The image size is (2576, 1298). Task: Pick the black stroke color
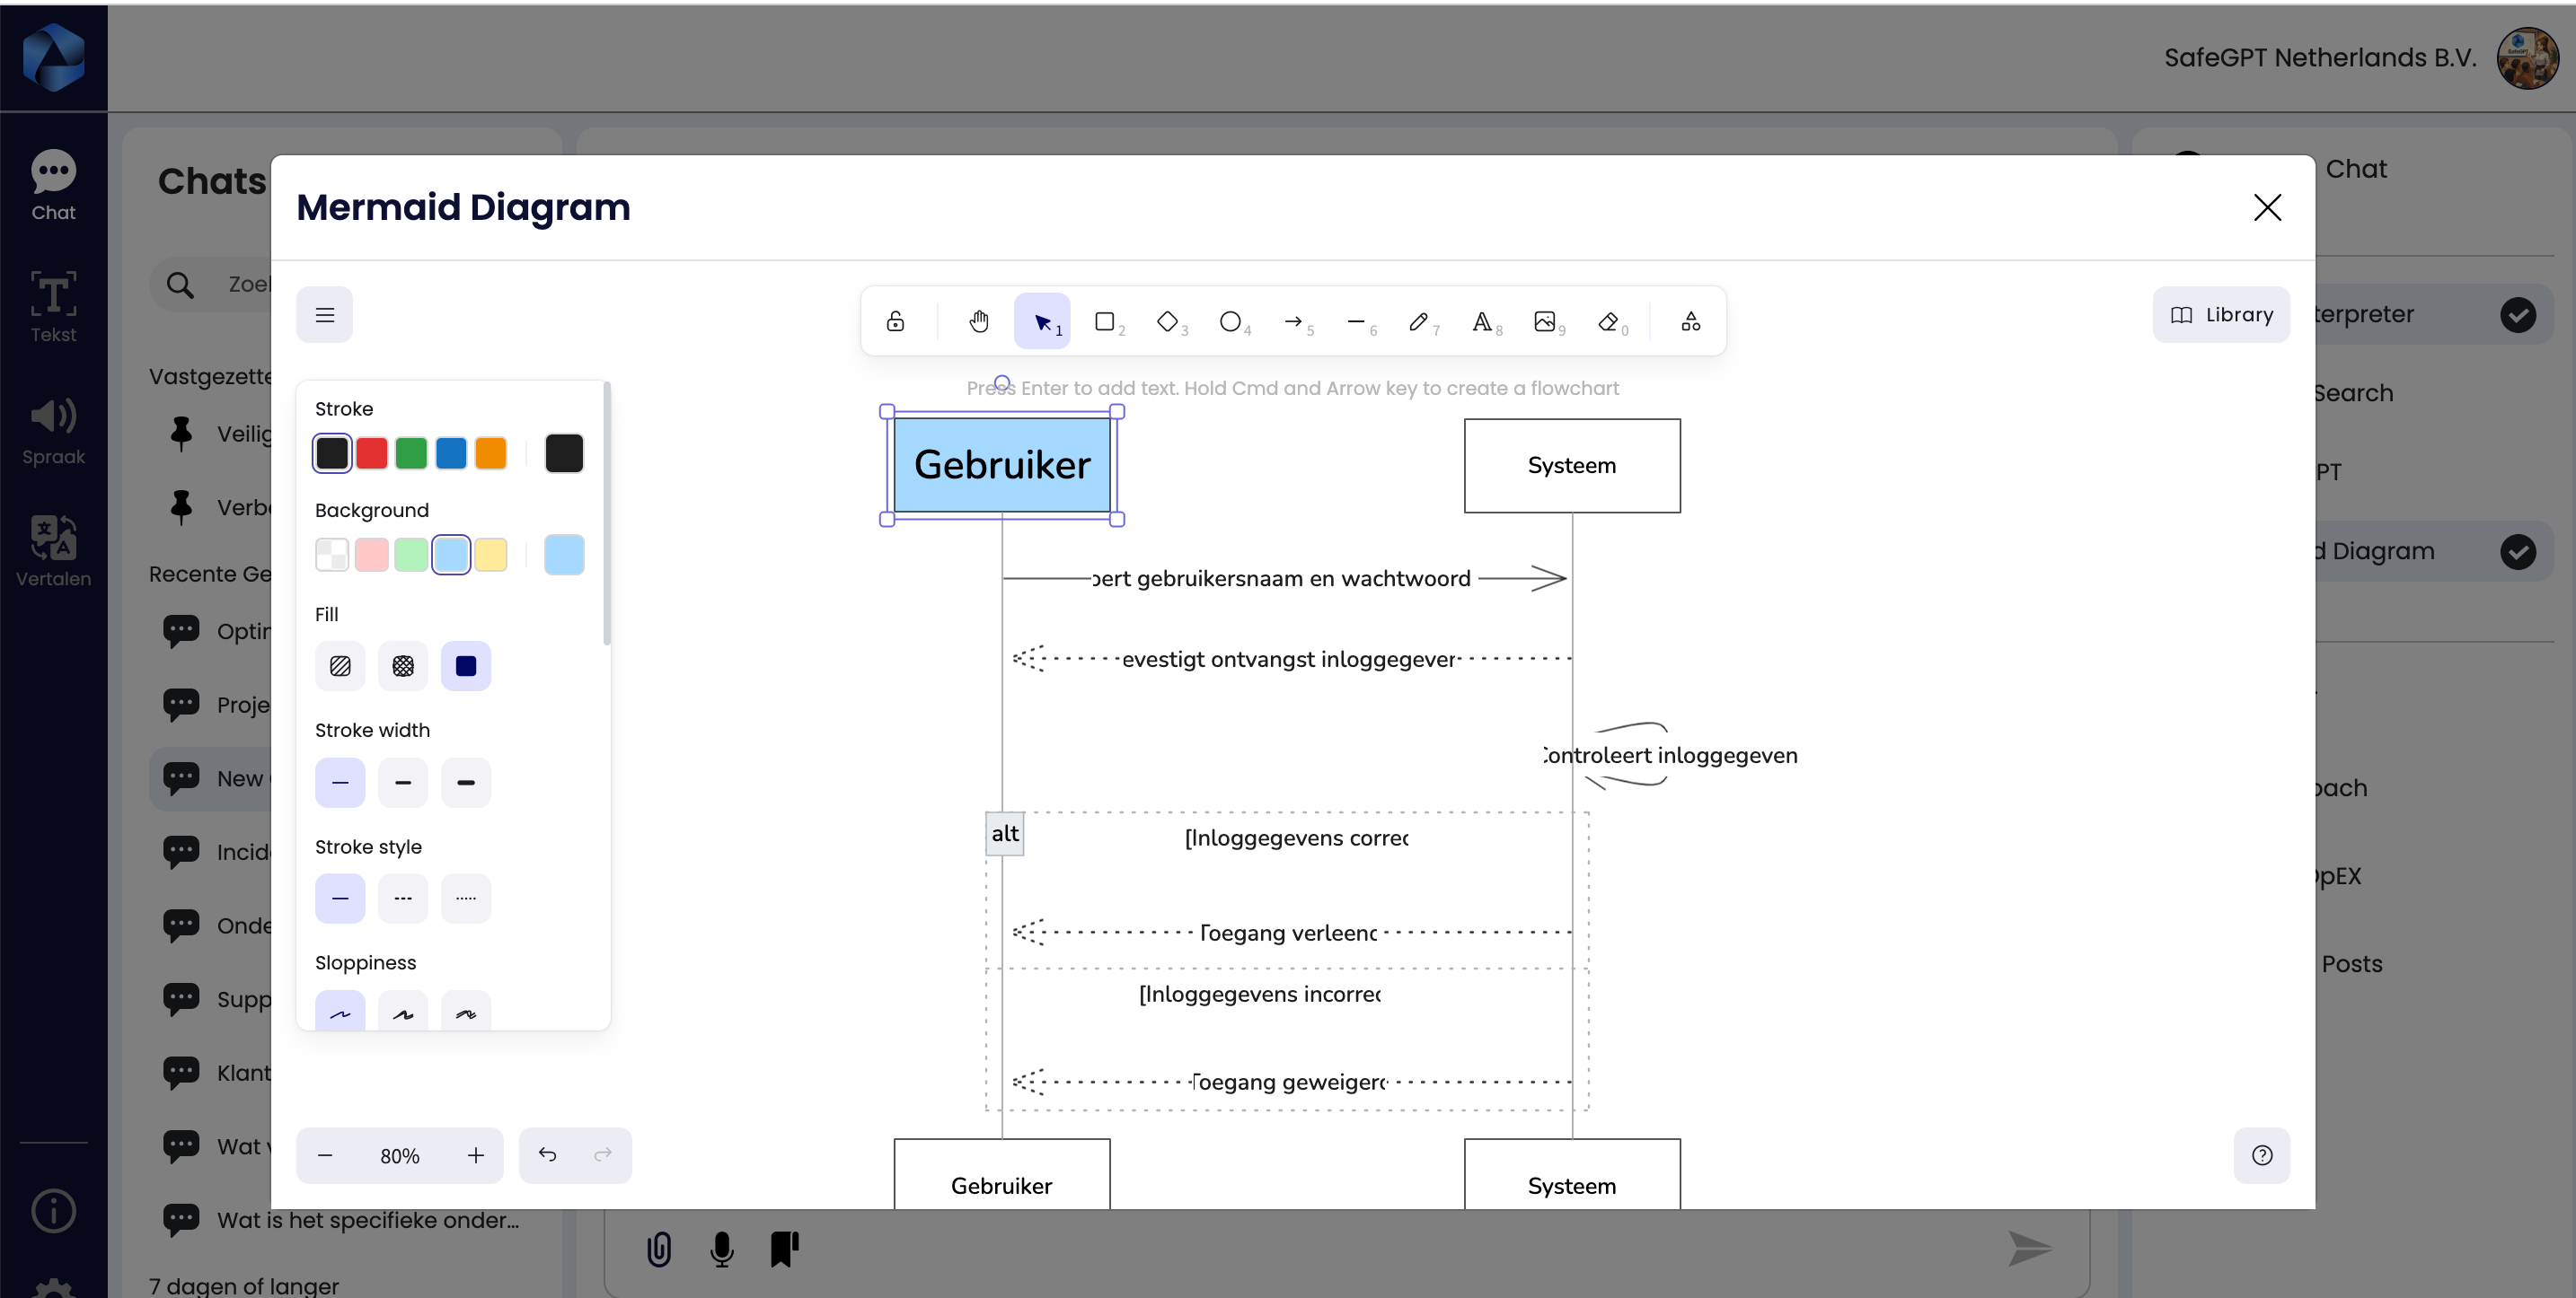(x=332, y=452)
